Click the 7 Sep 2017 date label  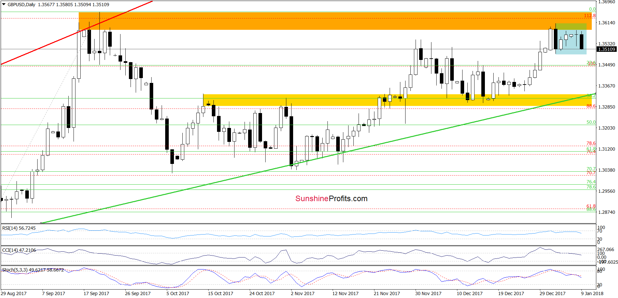click(x=53, y=293)
